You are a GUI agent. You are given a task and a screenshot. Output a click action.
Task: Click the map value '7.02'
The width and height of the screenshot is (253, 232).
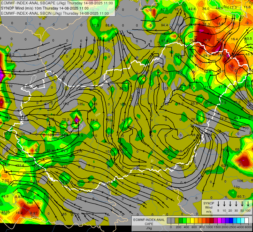pos(5,181)
